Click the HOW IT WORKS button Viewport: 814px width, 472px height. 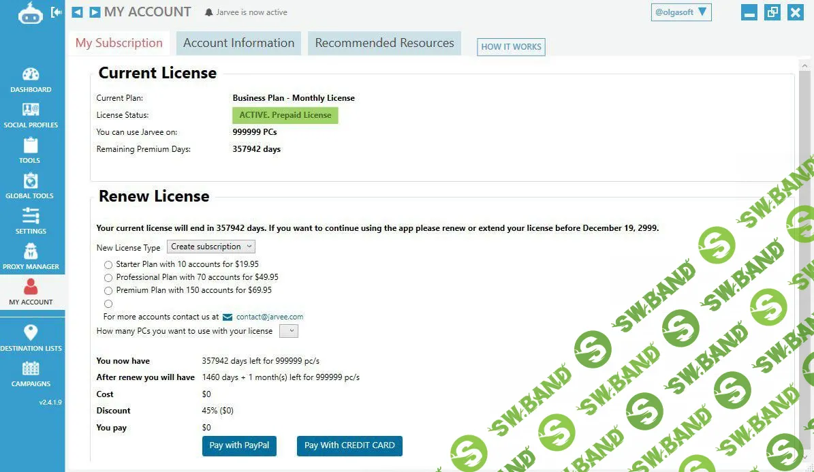click(511, 47)
